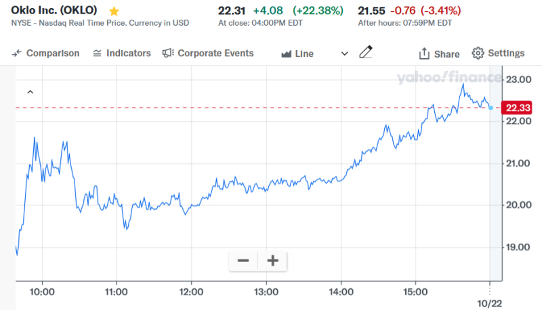Open the Comparison tool
The image size is (542, 310).
pos(45,53)
